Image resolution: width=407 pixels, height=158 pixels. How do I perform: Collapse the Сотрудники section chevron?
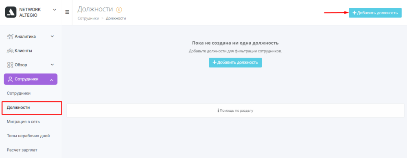51,80
